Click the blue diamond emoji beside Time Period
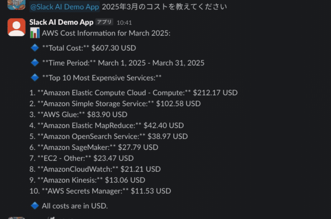The height and width of the screenshot is (219, 331). pyautogui.click(x=35, y=63)
